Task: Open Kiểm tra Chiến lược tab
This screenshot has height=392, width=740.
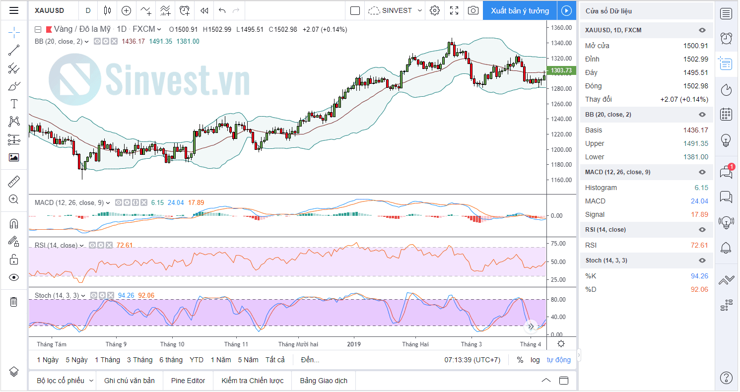Action: click(x=253, y=381)
